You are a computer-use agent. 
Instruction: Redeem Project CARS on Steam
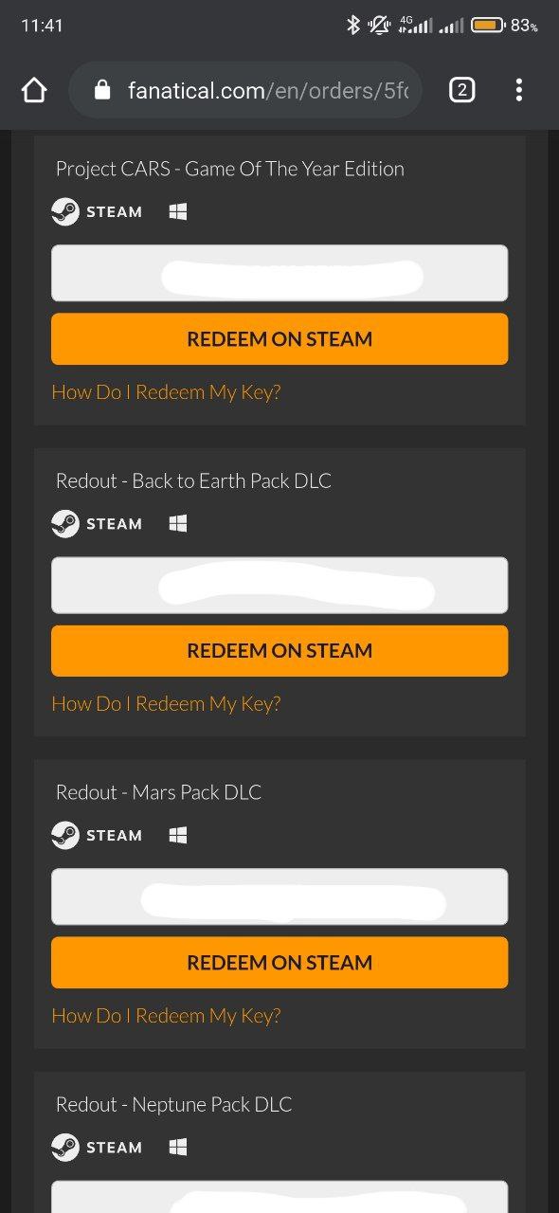pyautogui.click(x=279, y=339)
